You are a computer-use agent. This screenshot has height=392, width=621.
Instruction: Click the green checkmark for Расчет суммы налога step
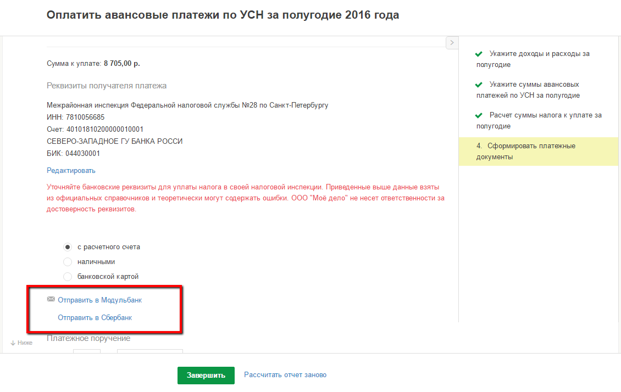(x=478, y=115)
